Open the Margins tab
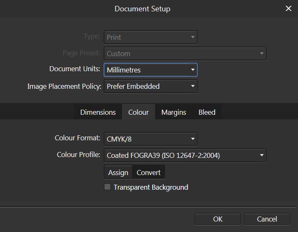The image size is (298, 232). [173, 112]
